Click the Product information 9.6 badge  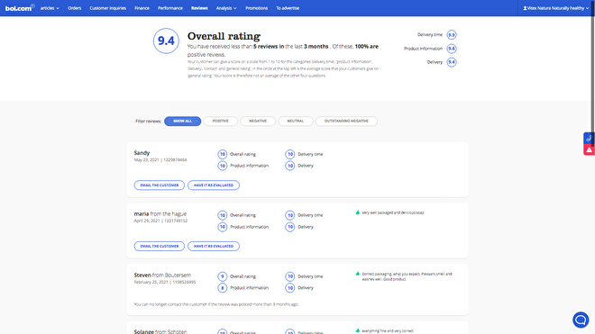[451, 49]
